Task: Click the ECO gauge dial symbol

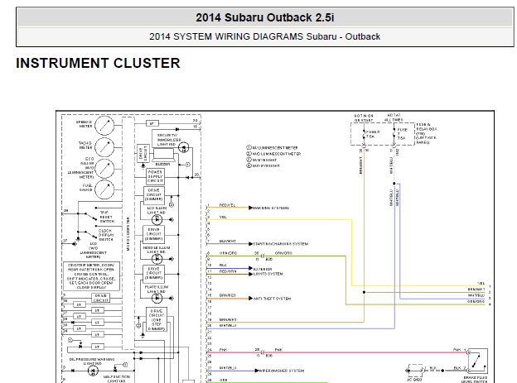Action: point(104,168)
